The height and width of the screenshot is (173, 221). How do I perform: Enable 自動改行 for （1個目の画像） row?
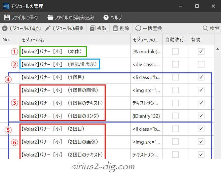175,90
